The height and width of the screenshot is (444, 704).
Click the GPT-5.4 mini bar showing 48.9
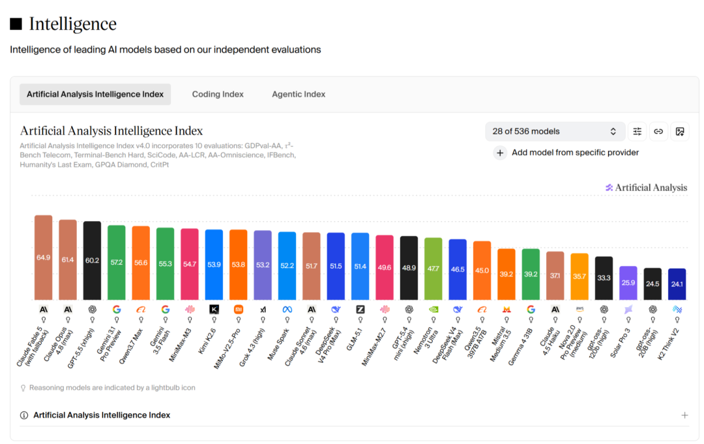(x=409, y=268)
